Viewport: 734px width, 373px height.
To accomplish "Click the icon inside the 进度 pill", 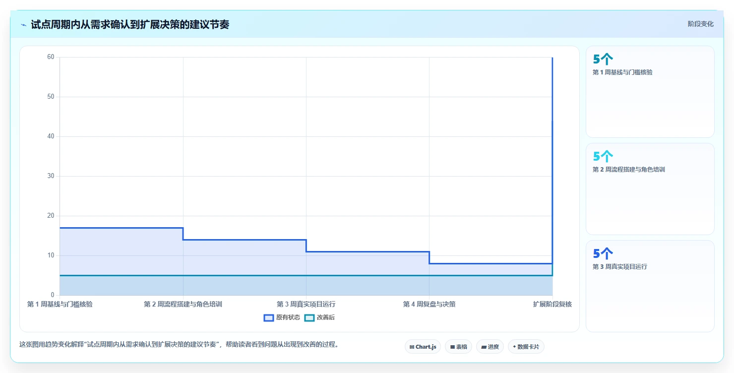I will (x=484, y=347).
